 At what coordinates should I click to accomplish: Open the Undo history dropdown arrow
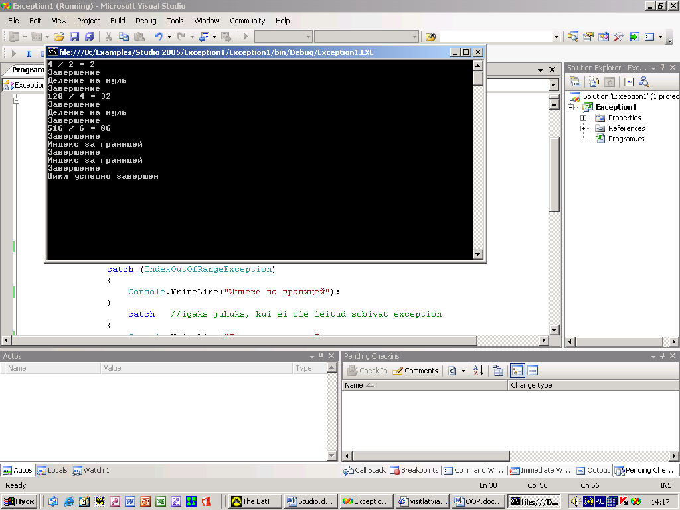pos(169,37)
